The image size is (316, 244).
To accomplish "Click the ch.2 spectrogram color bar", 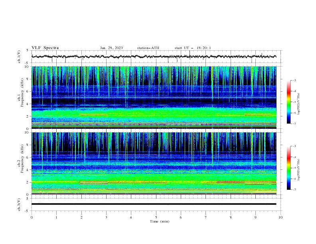I will point(289,168).
